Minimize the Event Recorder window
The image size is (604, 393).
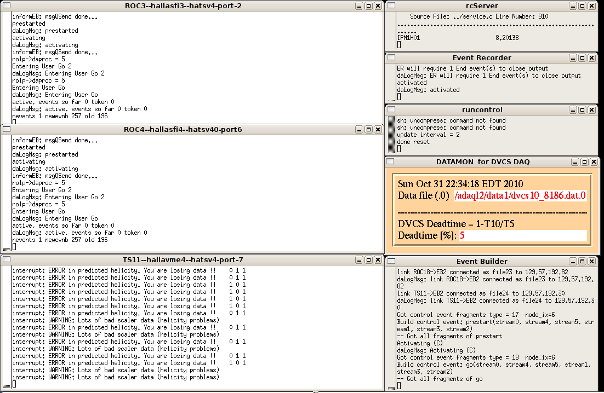(573, 57)
